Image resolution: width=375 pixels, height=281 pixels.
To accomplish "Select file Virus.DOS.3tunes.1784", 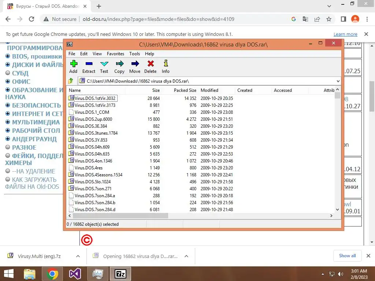I will (x=96, y=133).
